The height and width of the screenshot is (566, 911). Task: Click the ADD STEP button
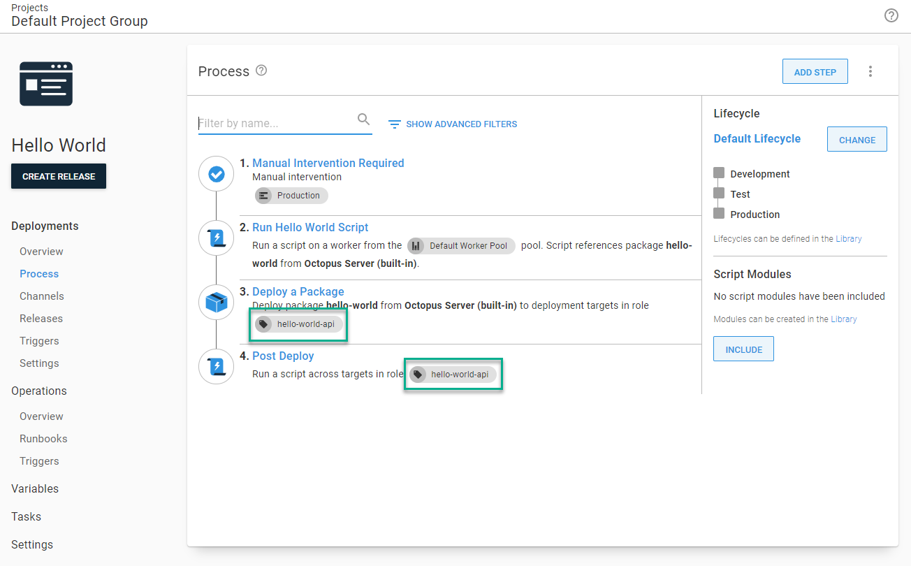coord(815,71)
